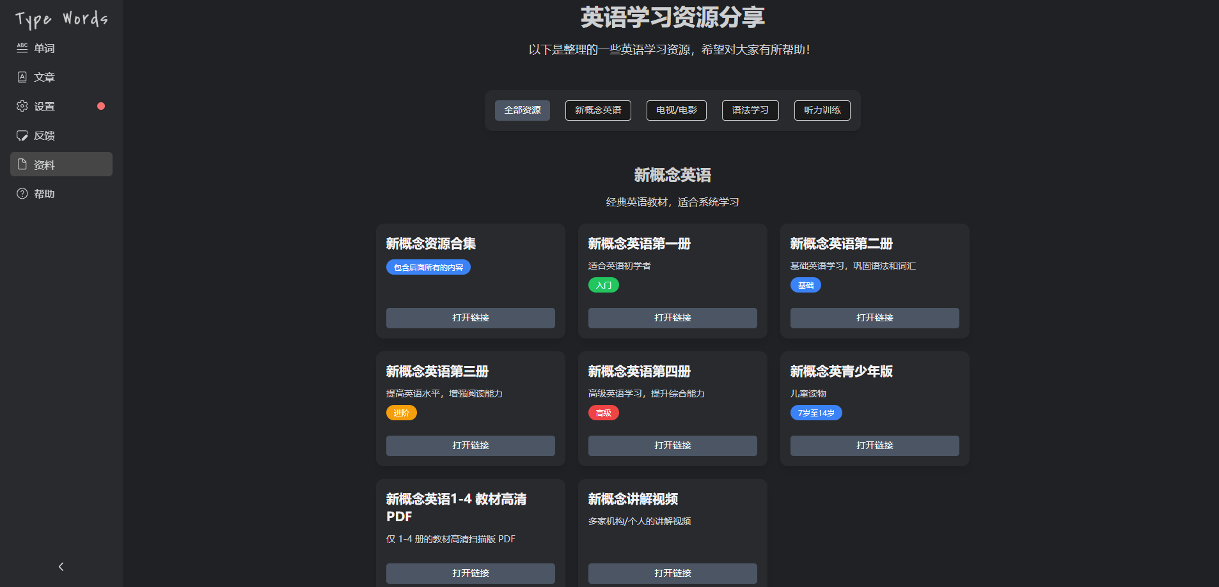Open link for 新概念讲解视频
The width and height of the screenshot is (1219, 587).
(x=672, y=573)
